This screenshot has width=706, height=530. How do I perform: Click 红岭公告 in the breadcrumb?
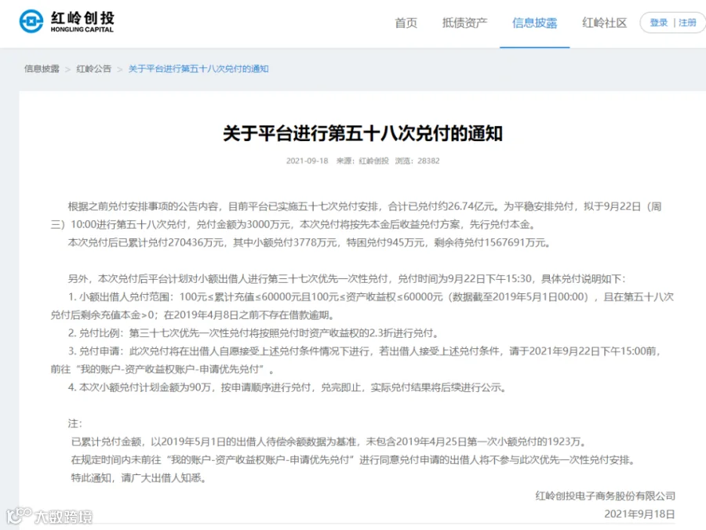[93, 69]
